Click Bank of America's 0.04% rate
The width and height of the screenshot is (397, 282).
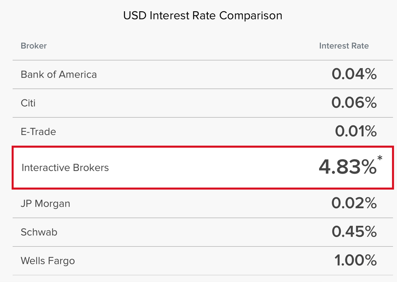pyautogui.click(x=354, y=74)
